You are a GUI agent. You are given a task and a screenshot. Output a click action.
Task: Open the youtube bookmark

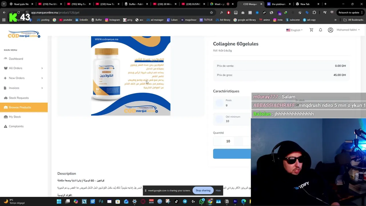(x=65, y=20)
